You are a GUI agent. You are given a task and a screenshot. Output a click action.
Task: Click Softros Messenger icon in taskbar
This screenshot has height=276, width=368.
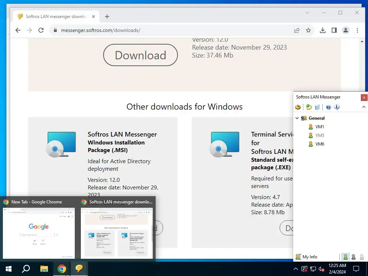click(79, 269)
